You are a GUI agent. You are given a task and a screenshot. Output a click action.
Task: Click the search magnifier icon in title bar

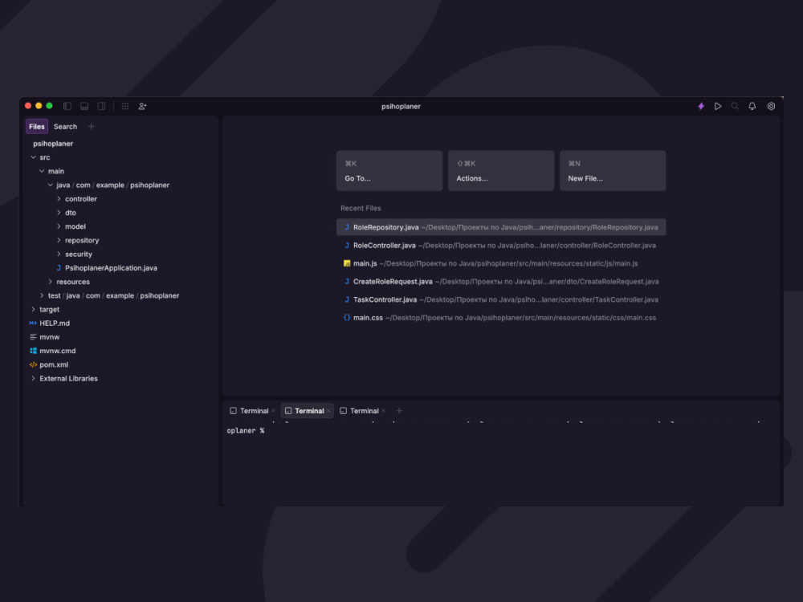click(735, 106)
